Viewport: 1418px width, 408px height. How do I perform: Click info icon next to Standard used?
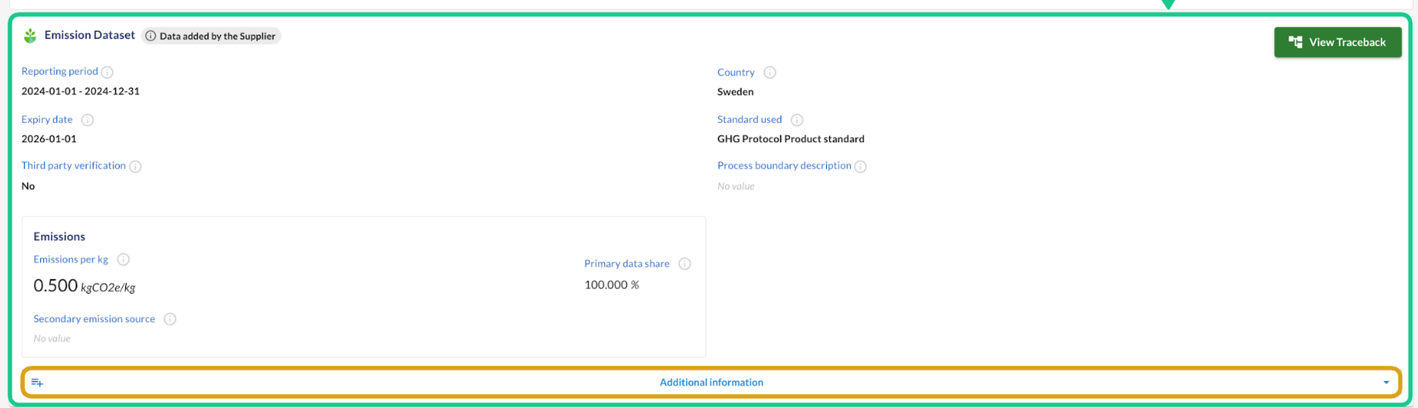(x=797, y=120)
